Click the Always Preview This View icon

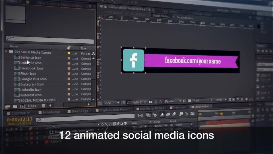(100, 103)
